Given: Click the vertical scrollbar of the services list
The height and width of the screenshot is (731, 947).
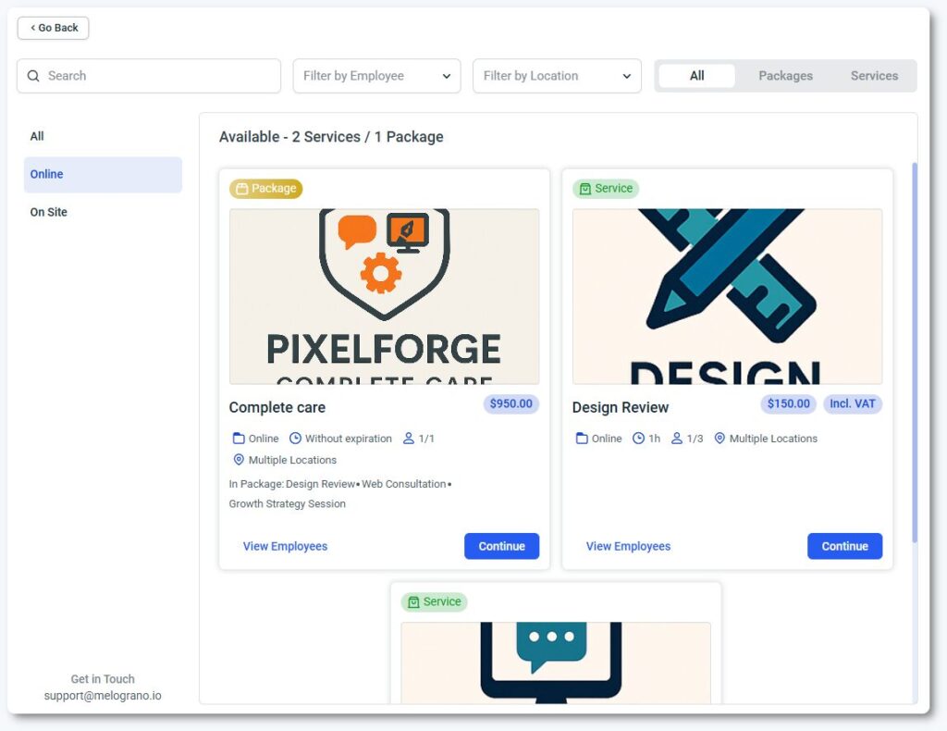Looking at the screenshot, I should click(x=915, y=352).
